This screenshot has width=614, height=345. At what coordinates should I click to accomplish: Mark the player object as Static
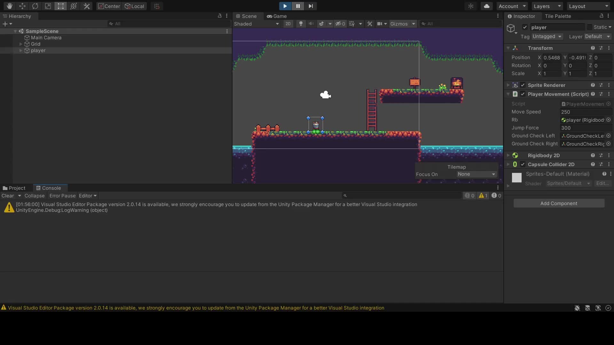pos(589,27)
